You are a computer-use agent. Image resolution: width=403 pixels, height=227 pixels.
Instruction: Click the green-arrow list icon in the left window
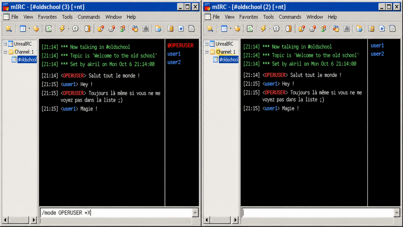coord(48,28)
